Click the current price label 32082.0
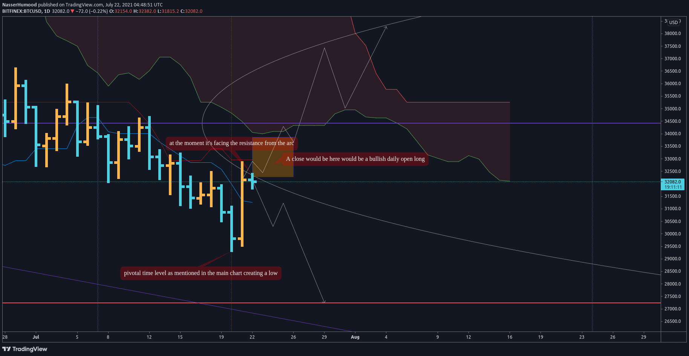Viewport: 689px width, 356px height. pos(673,182)
